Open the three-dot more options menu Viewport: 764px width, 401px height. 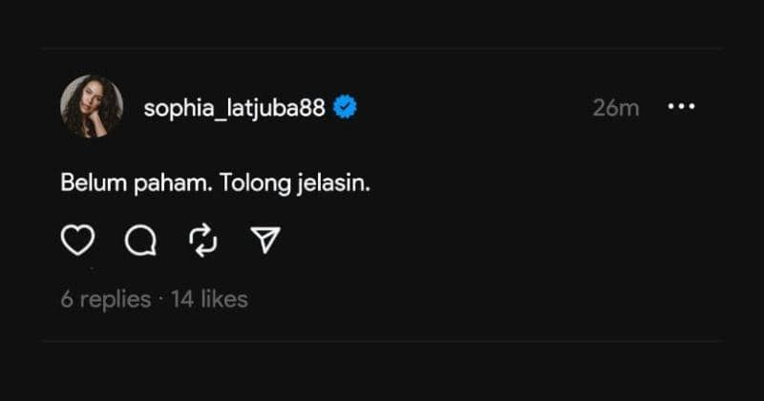click(x=681, y=107)
